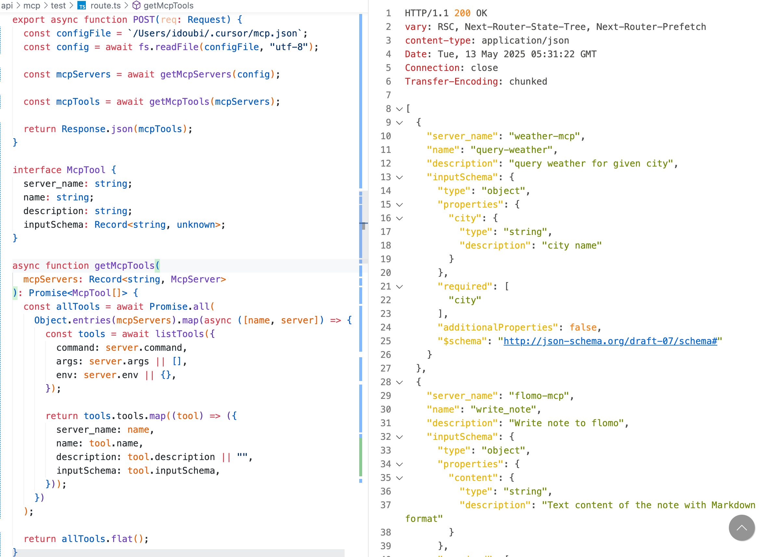Collapse the root array at line 8
Viewport: 762px width, 557px height.
399,109
